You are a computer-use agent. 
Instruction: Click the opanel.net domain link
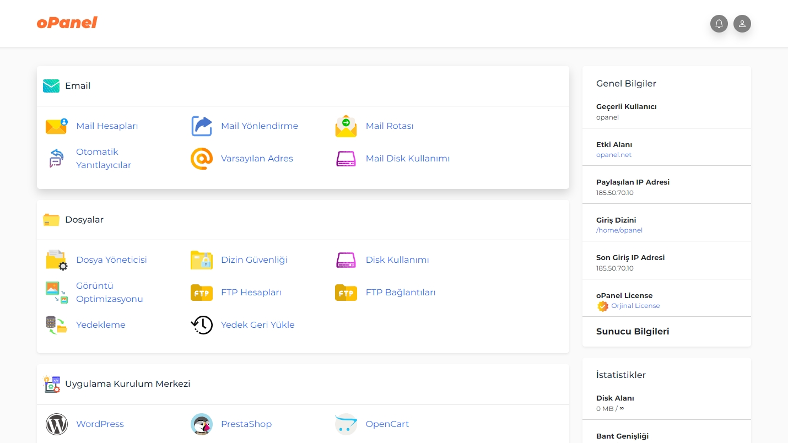pos(614,155)
